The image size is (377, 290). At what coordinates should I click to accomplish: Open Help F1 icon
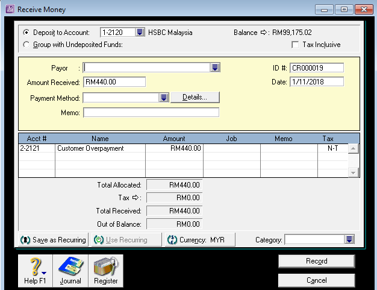(36, 271)
